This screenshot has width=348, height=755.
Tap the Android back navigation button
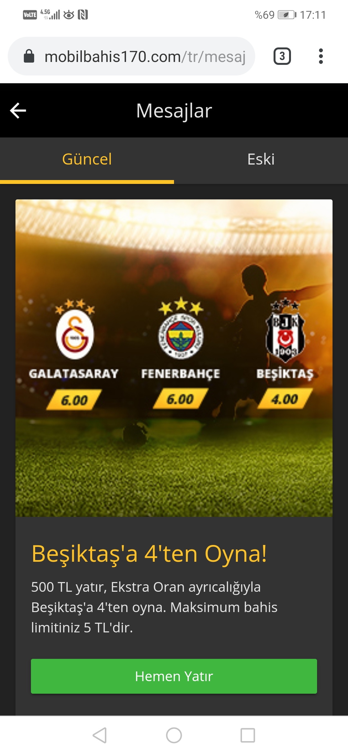click(100, 735)
